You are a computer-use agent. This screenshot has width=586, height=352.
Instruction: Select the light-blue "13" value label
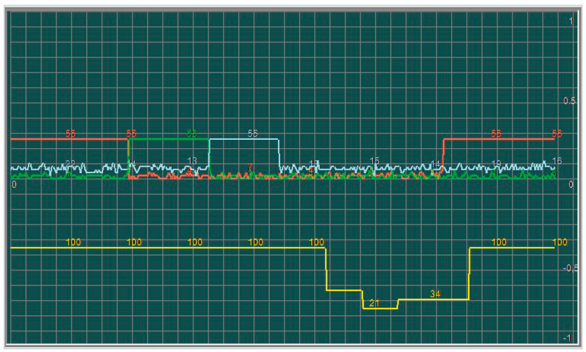pos(192,160)
